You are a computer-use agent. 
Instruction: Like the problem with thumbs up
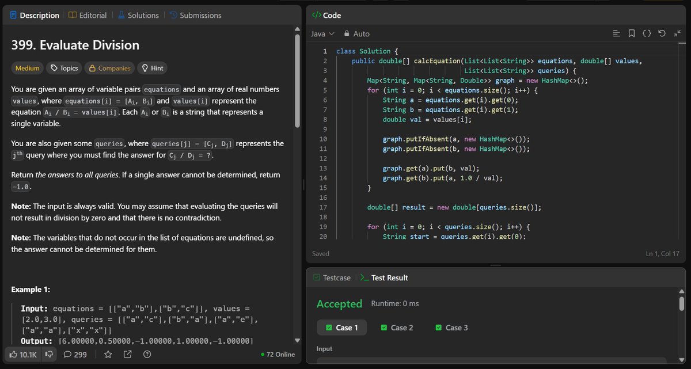pyautogui.click(x=23, y=355)
